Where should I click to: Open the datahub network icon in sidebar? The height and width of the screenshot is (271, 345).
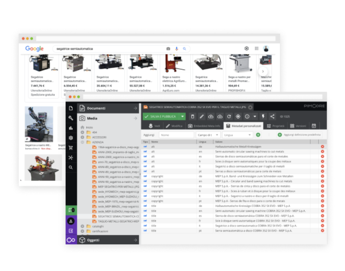pos(71,157)
